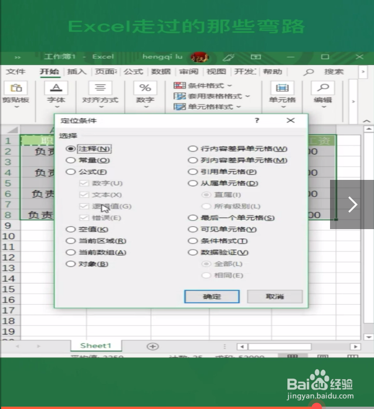Screen dimensions: 374x409
Task: Select the 注释(N) radio option
Action: point(70,149)
